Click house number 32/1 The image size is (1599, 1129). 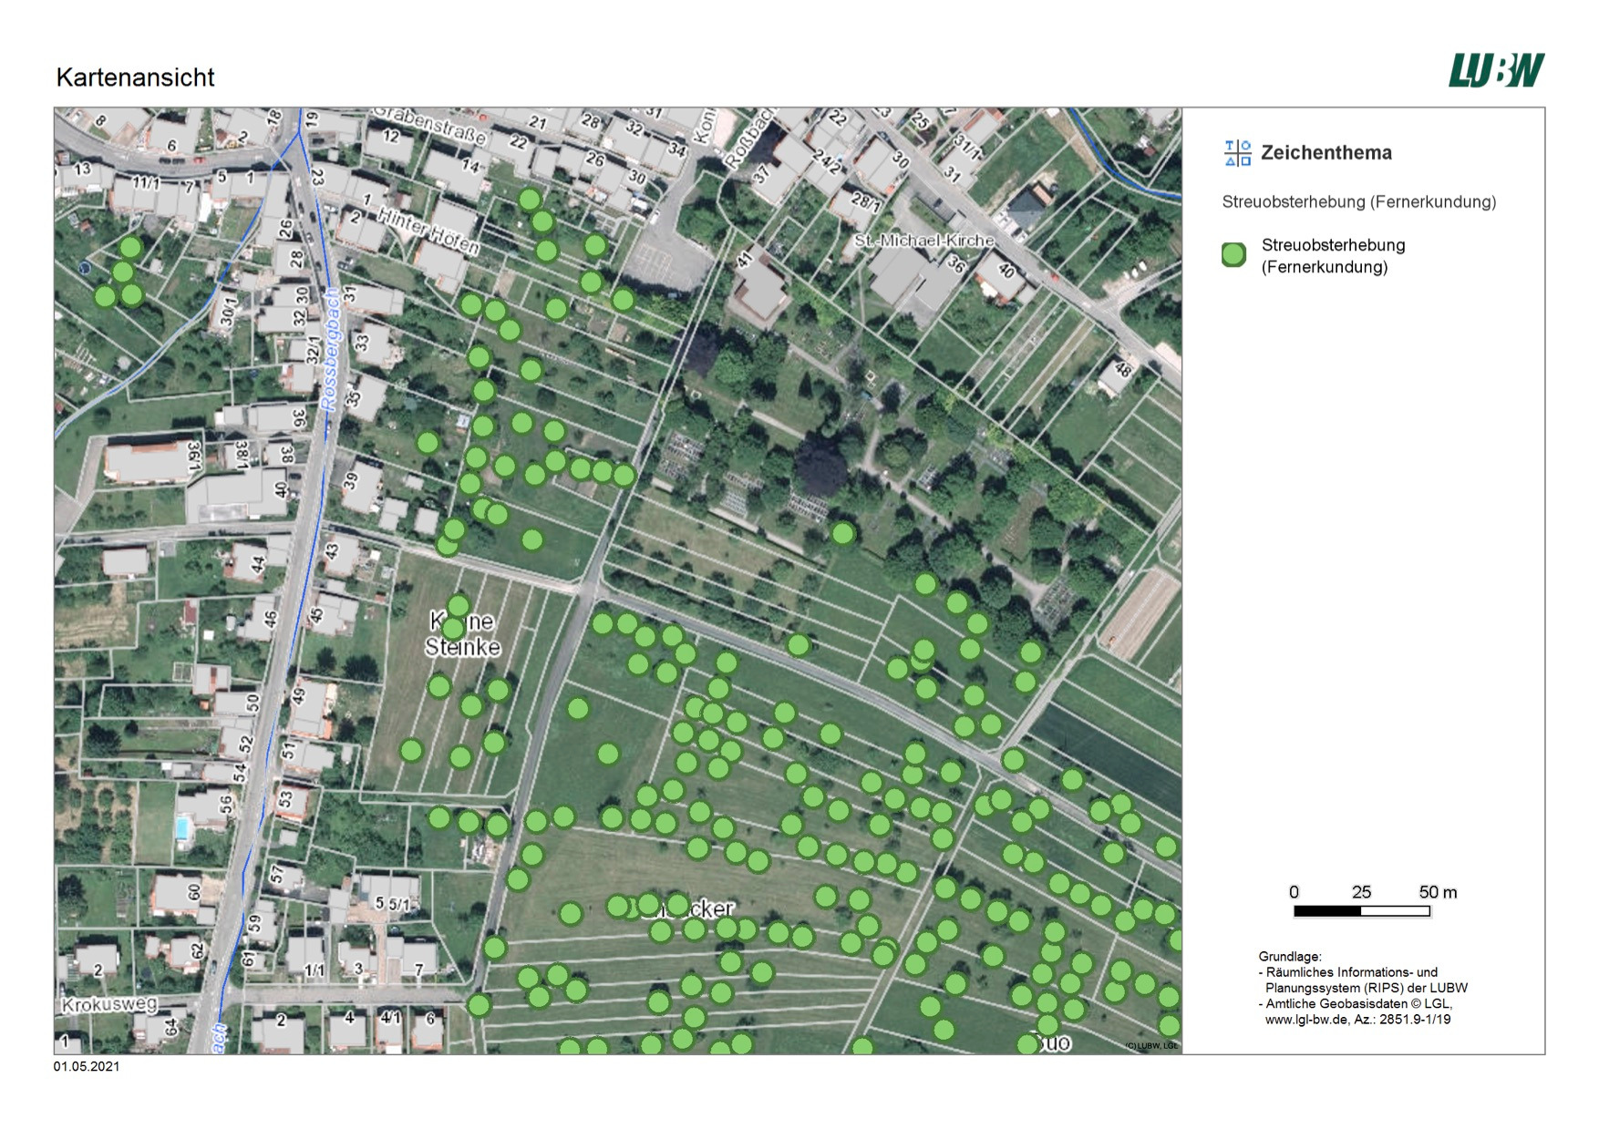[x=313, y=350]
